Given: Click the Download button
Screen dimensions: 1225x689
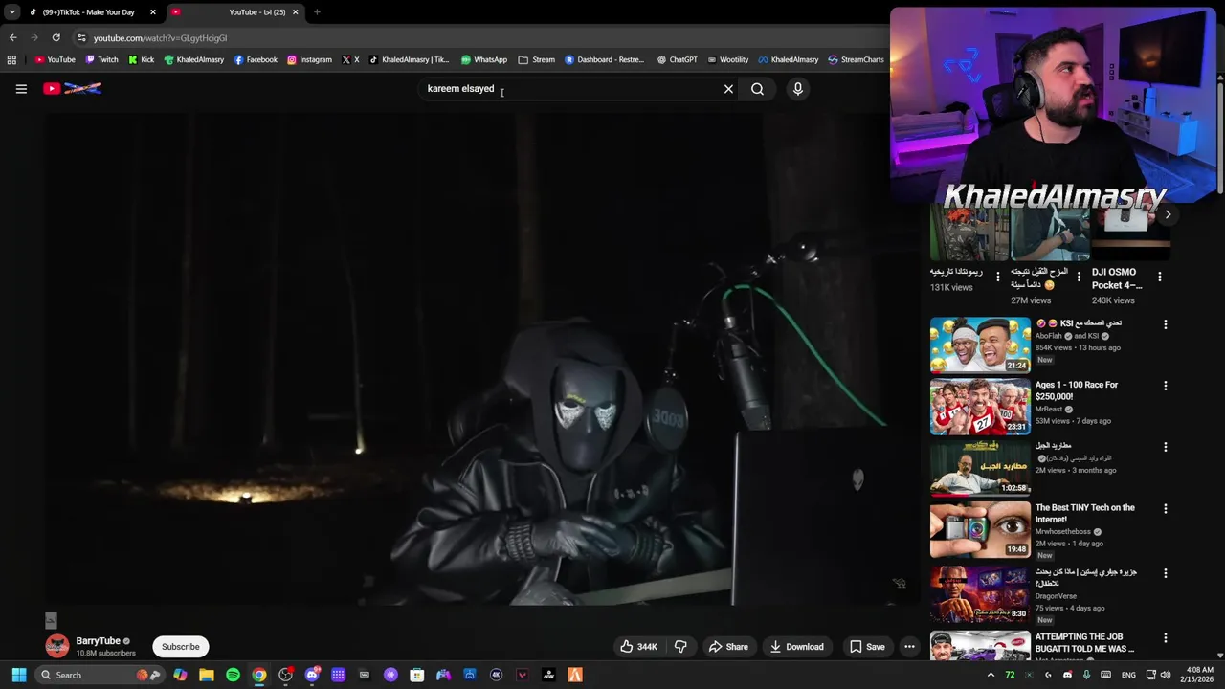Looking at the screenshot, I should [797, 647].
